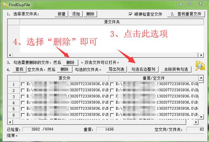
Task: Click 2. 查找重复文件 button
Action: [x=186, y=14]
